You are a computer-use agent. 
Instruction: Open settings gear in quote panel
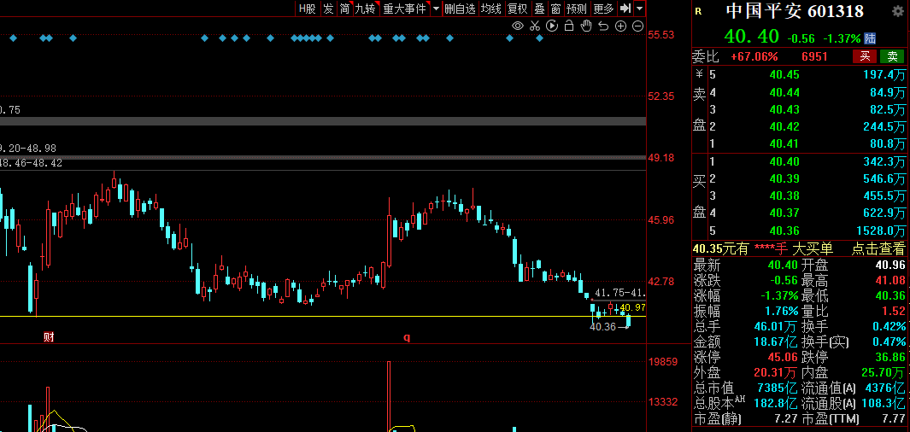tap(897, 11)
